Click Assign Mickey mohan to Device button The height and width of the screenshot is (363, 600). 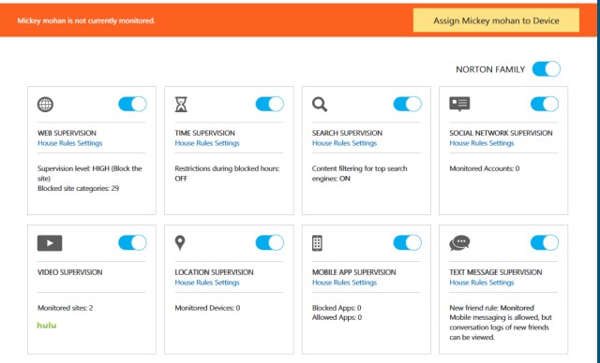coord(496,21)
